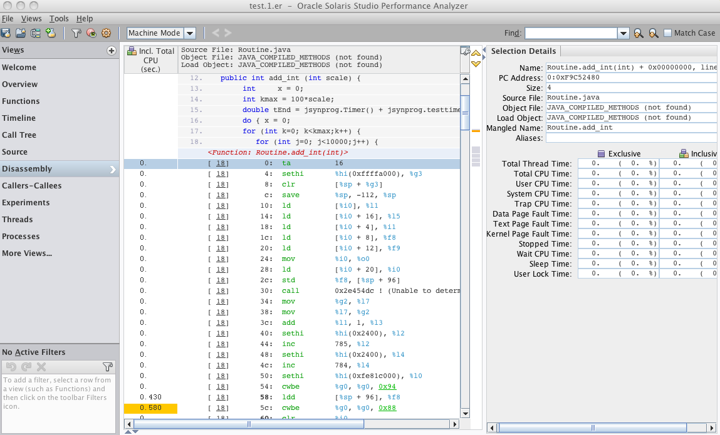Click the Selection Details horizontal scrollbar thumb

tap(592, 427)
